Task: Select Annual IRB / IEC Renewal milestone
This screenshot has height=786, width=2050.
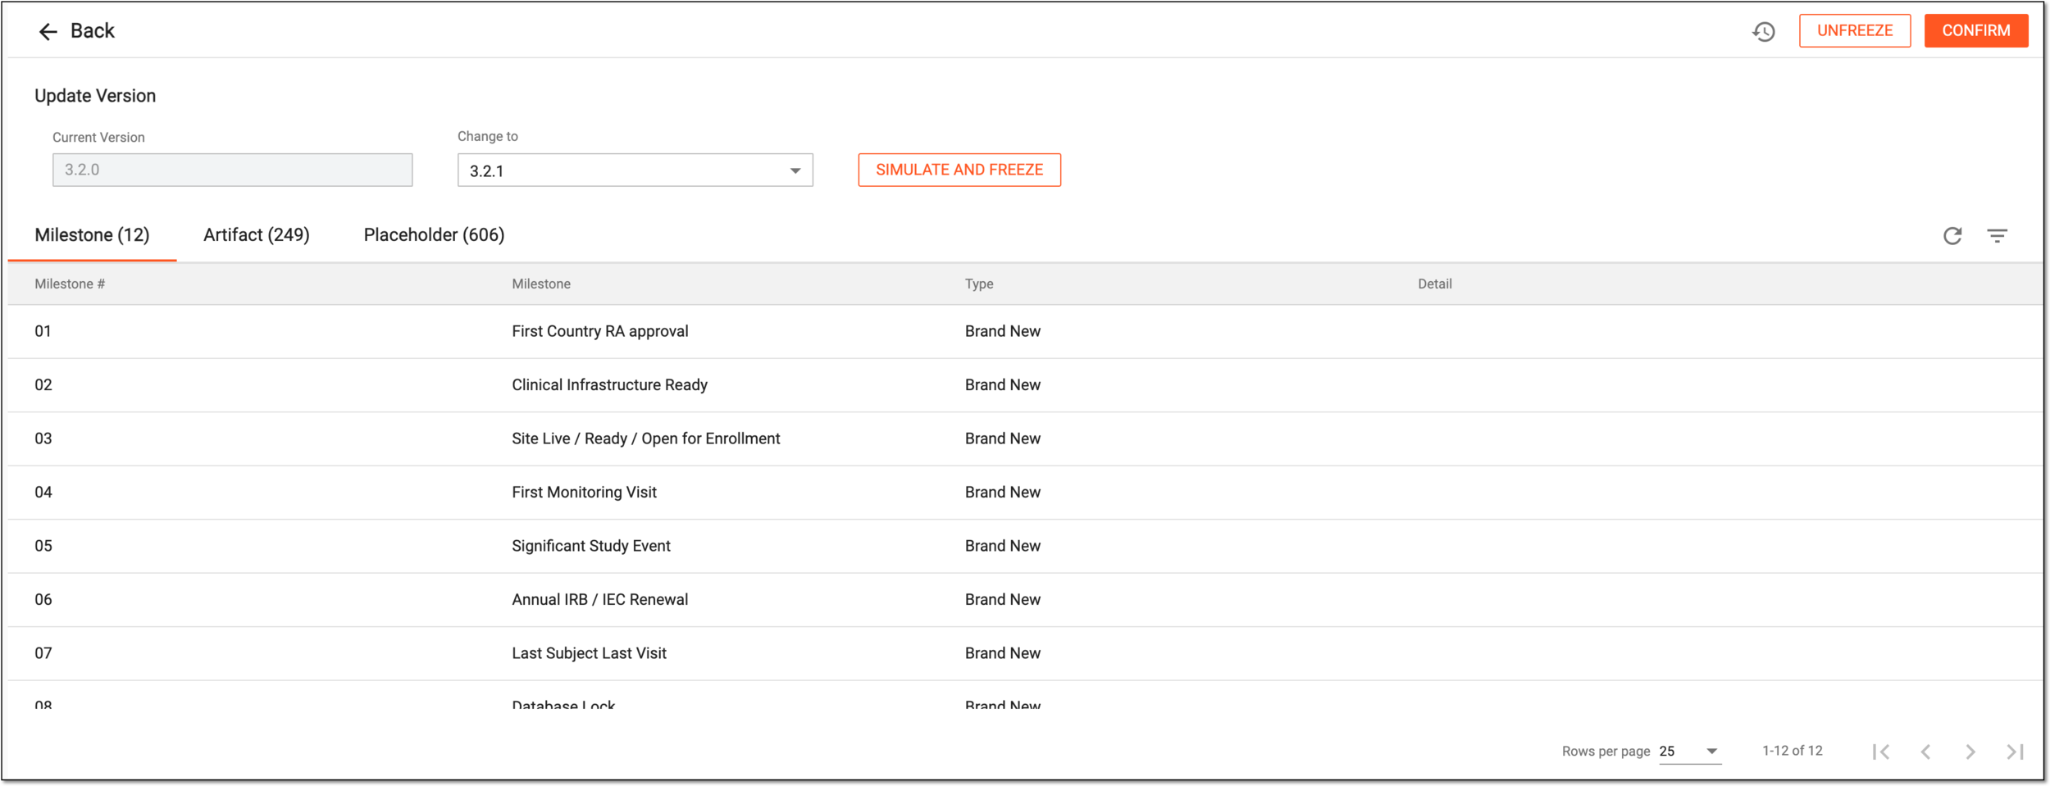Action: point(600,600)
